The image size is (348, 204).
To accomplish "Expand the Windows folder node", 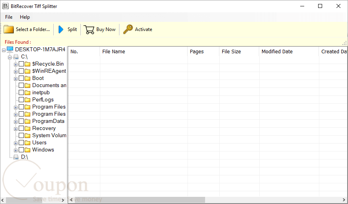I will 16,150.
